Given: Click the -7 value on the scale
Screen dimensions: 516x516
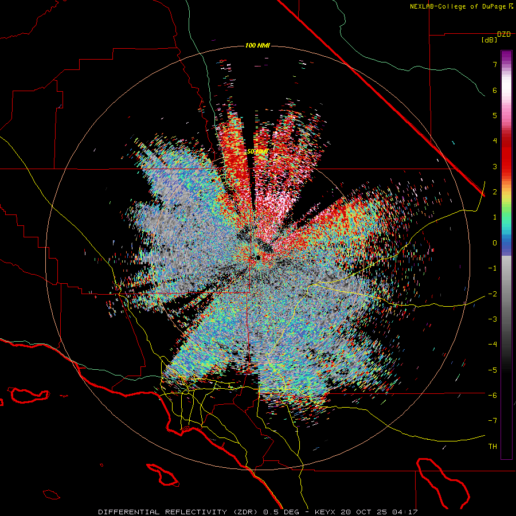Looking at the screenshot, I should 492,421.
